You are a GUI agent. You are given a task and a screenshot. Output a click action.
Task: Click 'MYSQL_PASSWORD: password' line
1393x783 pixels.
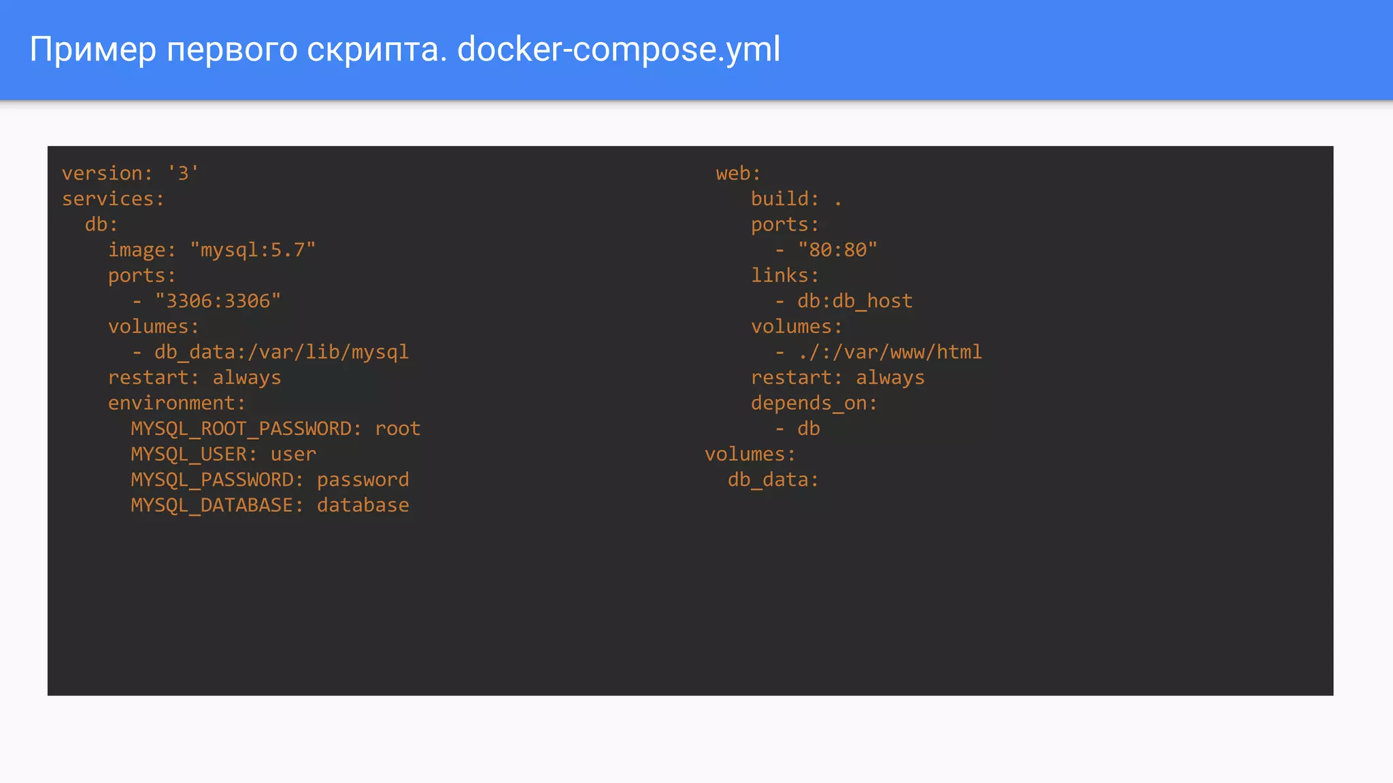tap(270, 480)
